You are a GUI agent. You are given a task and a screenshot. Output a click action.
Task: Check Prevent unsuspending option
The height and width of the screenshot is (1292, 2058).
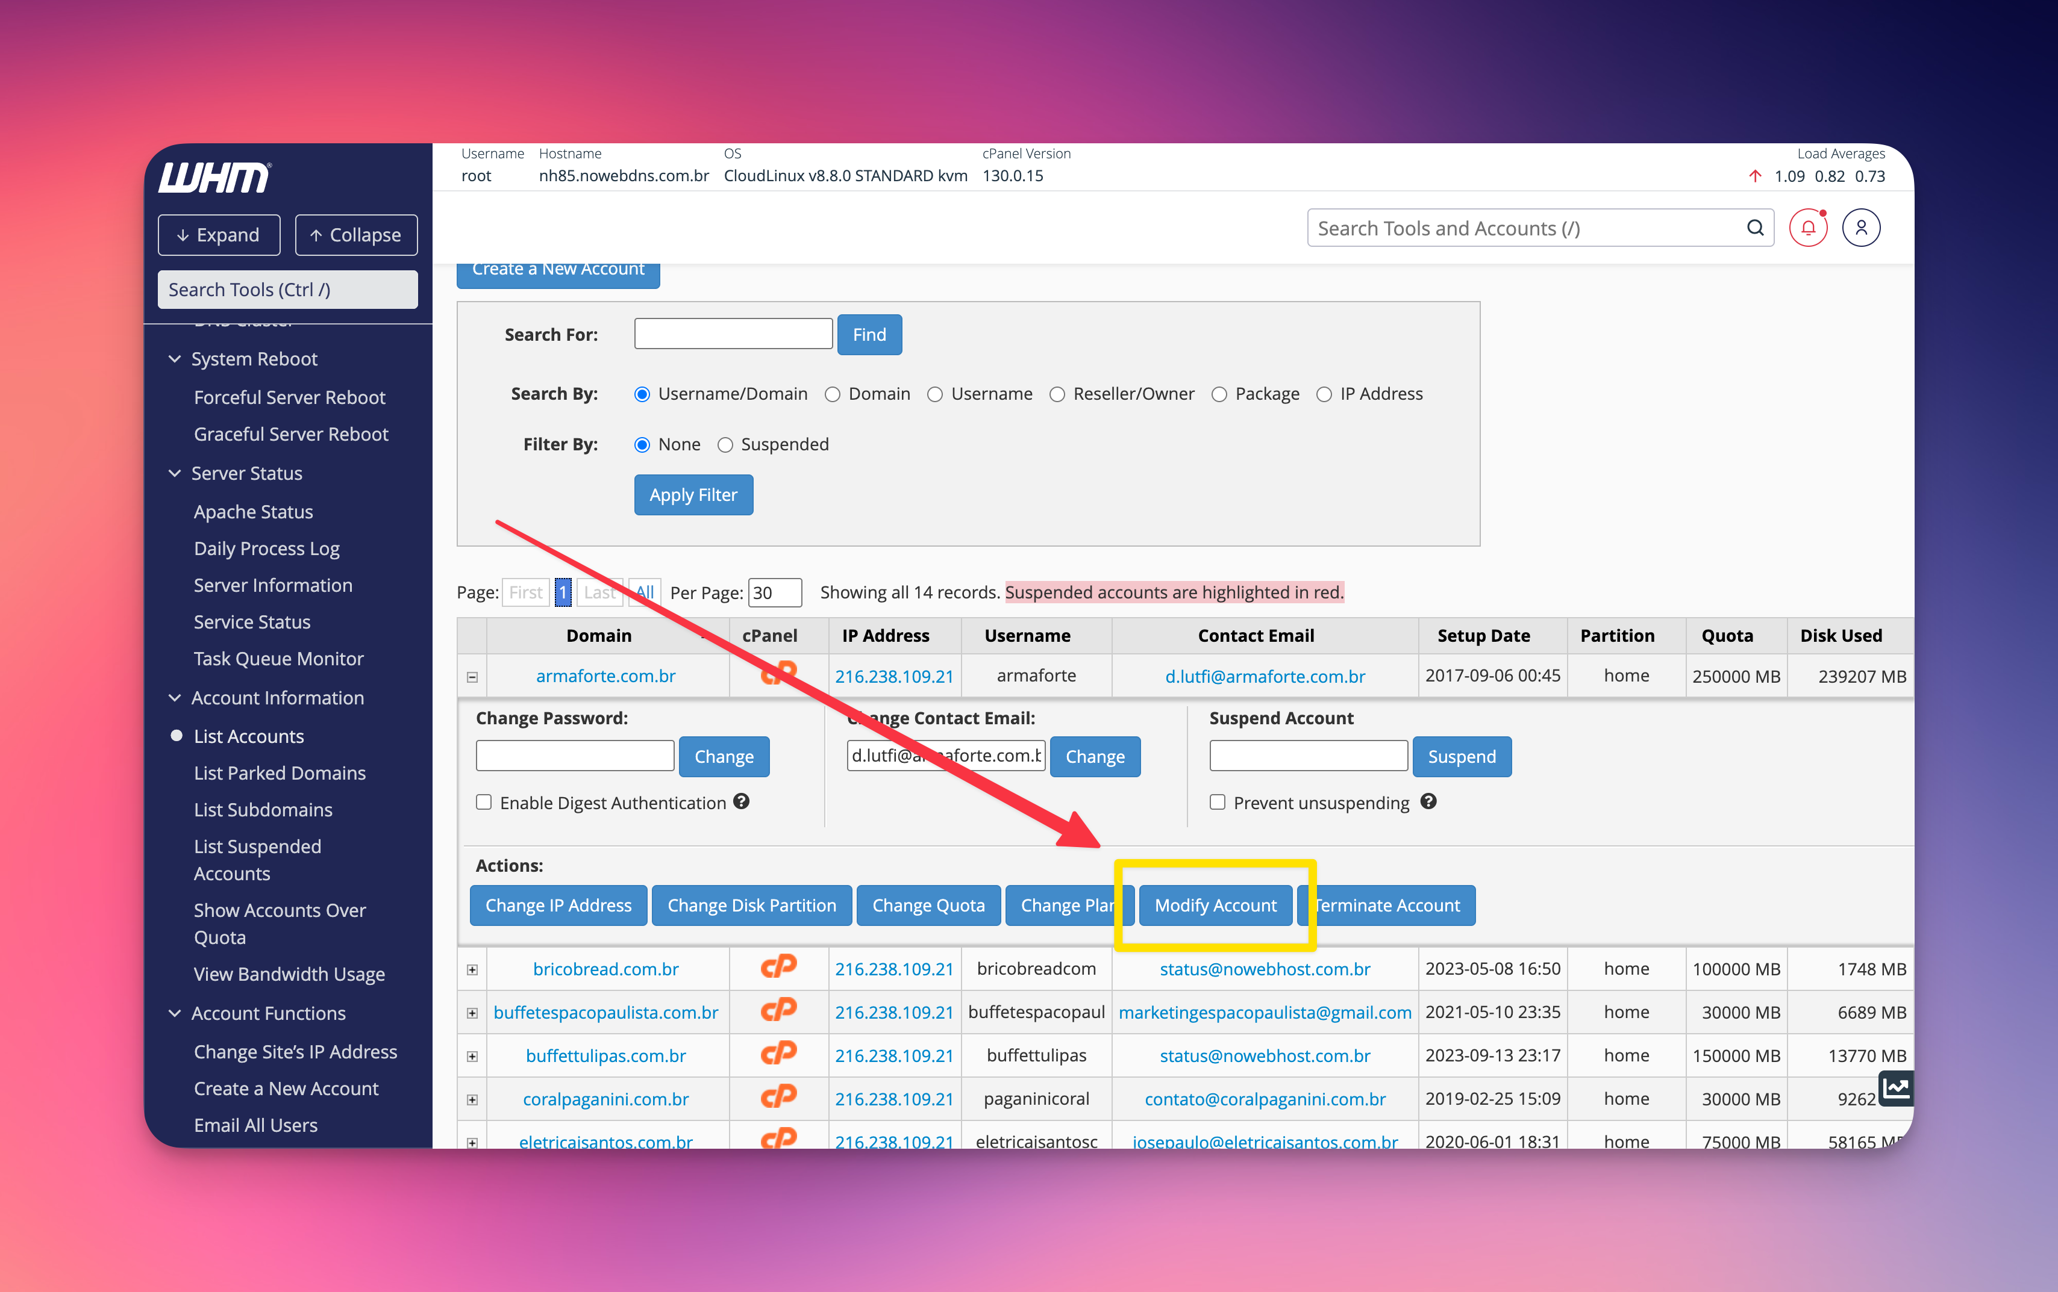tap(1217, 802)
